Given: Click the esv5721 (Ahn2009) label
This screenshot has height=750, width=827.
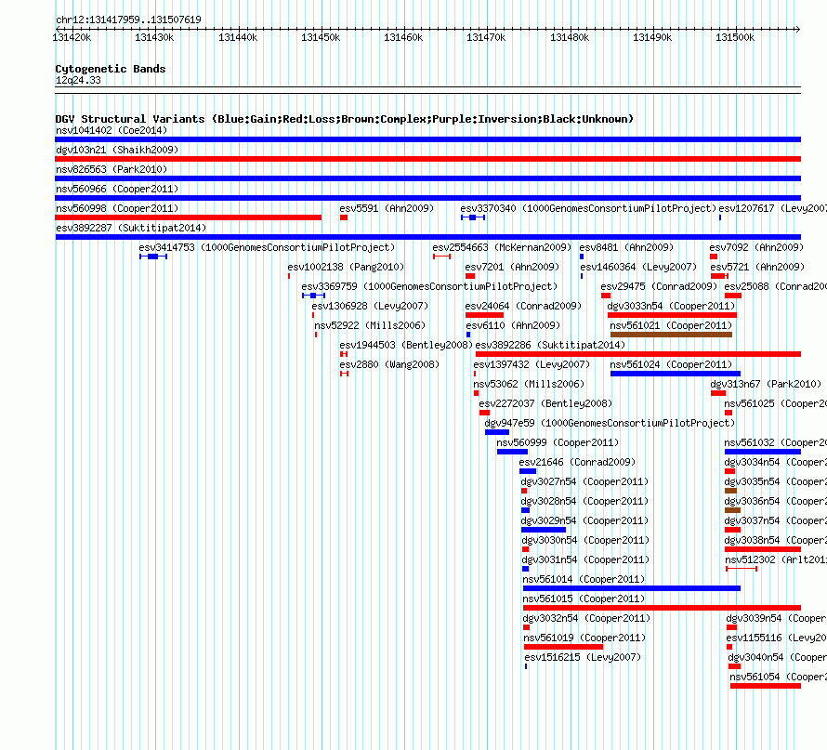Looking at the screenshot, I should click(757, 267).
